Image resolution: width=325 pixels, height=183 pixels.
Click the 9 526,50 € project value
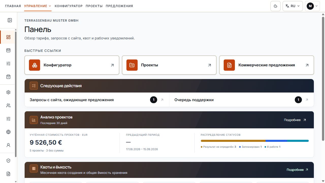click(x=46, y=142)
